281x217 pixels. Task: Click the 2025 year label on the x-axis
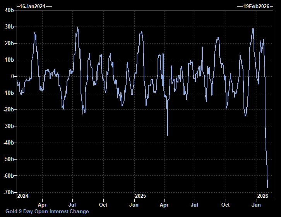coord(140,196)
